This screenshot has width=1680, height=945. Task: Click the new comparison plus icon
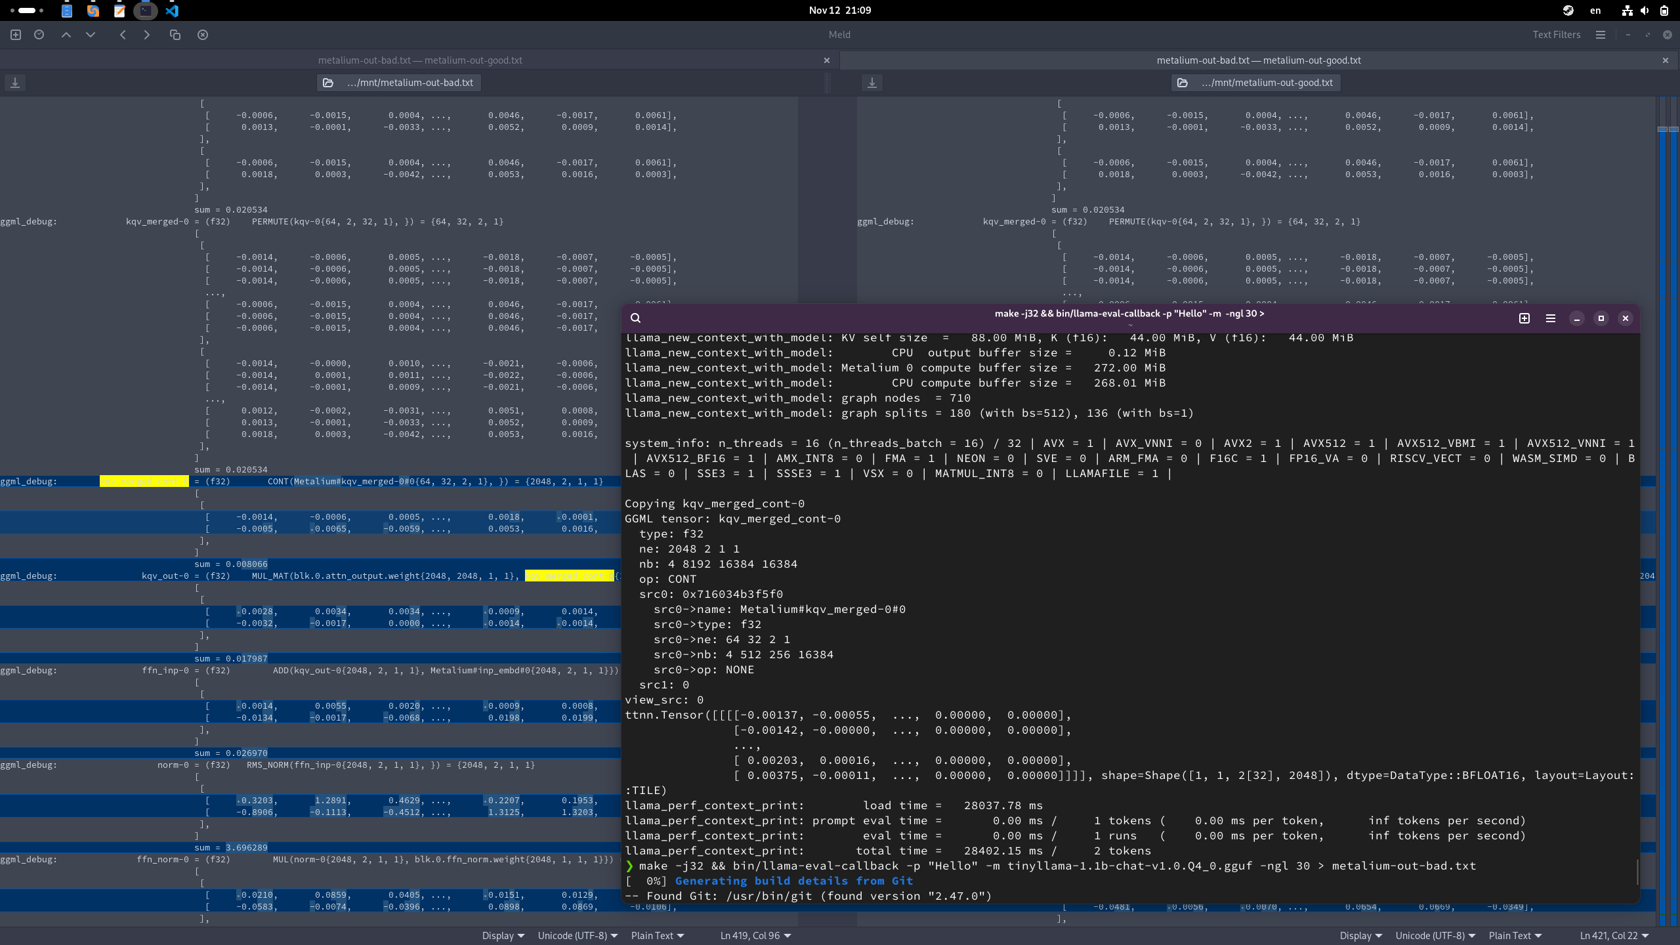[16, 35]
